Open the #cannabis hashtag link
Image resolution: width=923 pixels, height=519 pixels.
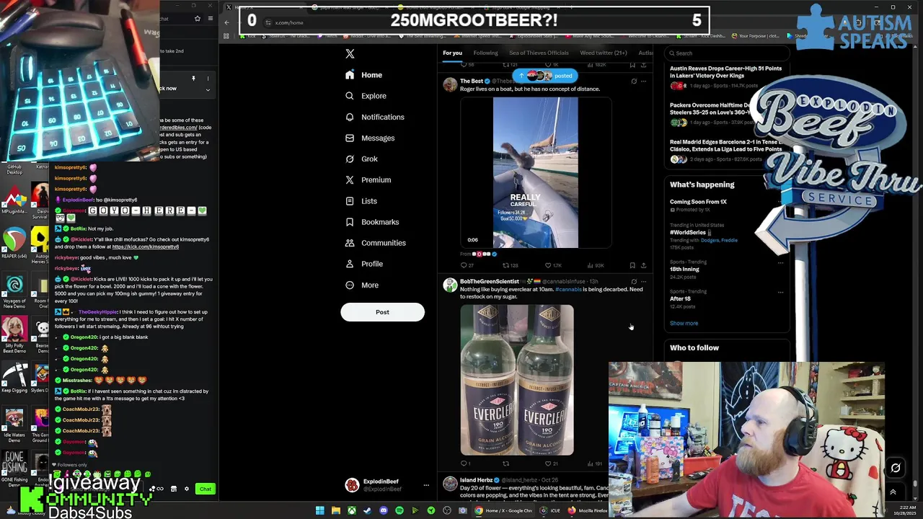(568, 289)
